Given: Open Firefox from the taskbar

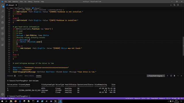Looking at the screenshot, I should pos(16,101).
